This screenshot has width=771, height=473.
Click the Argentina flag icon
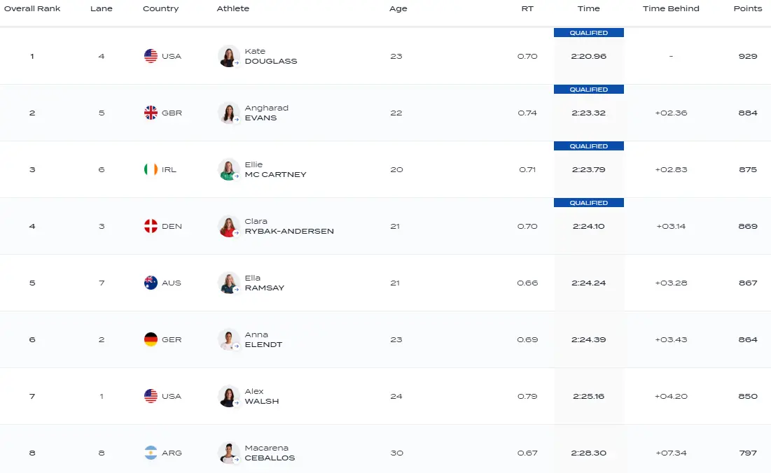pyautogui.click(x=151, y=453)
